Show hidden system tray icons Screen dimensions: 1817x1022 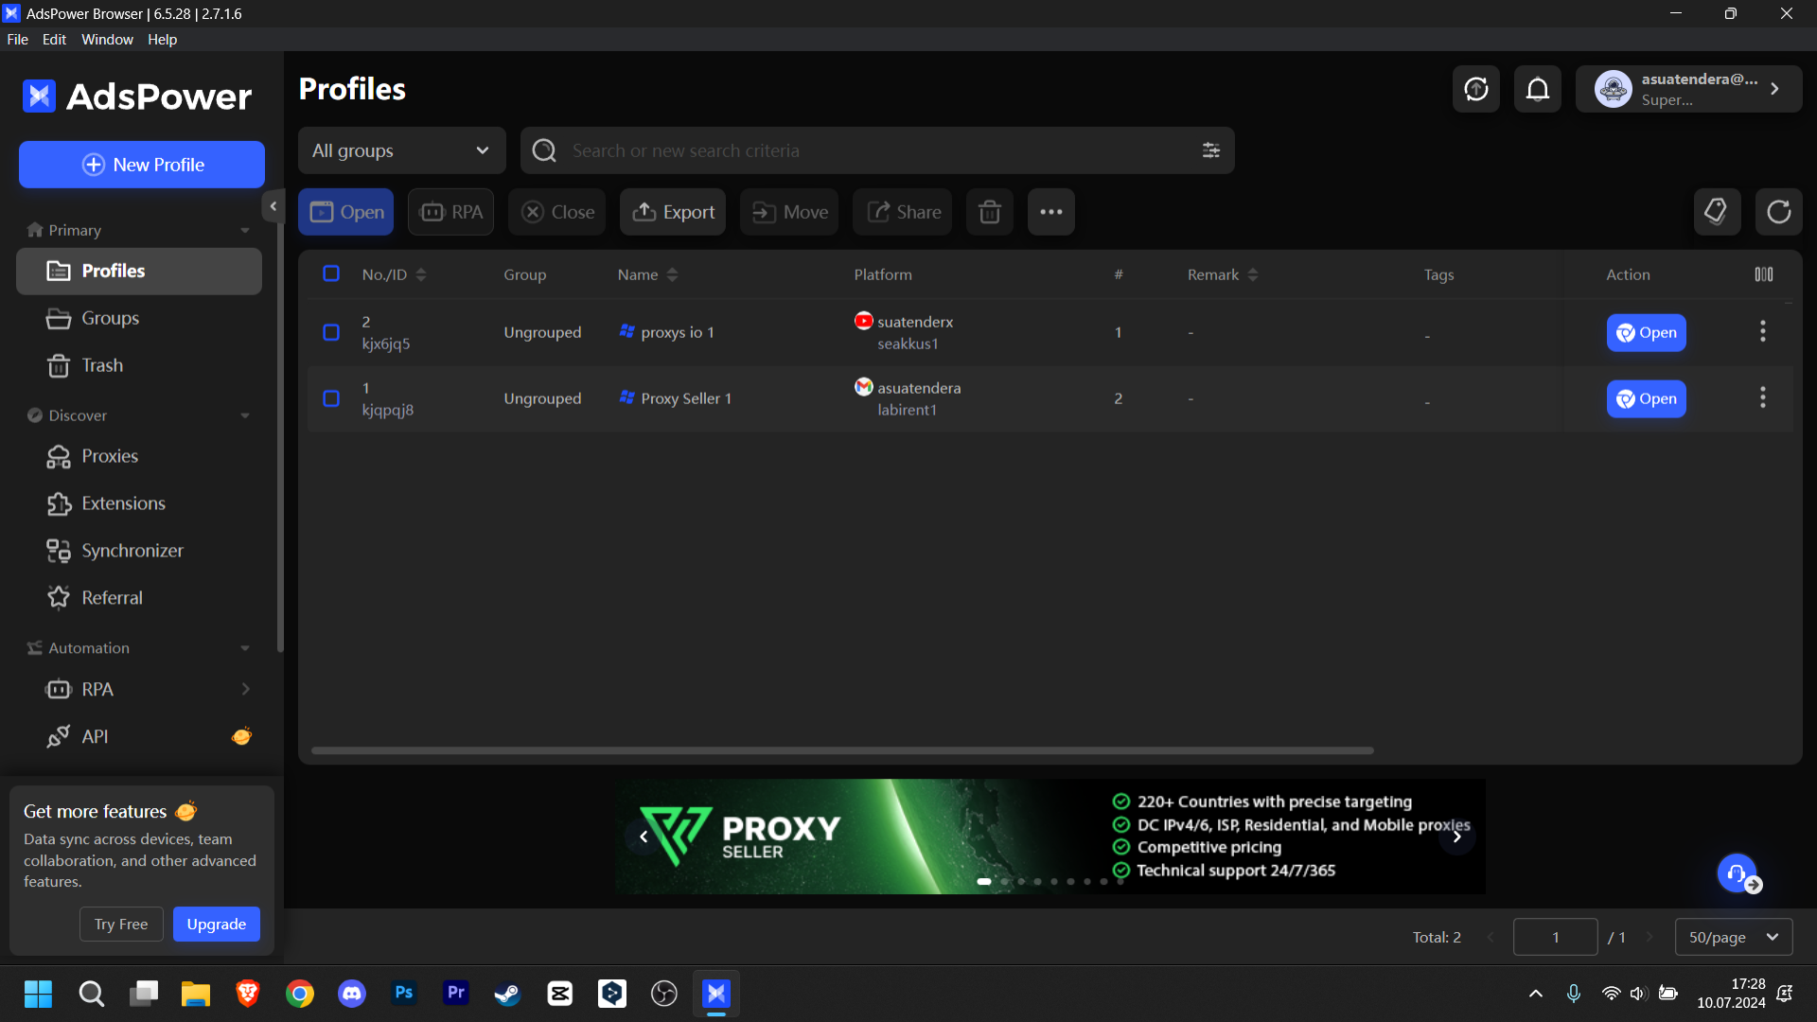click(1535, 994)
